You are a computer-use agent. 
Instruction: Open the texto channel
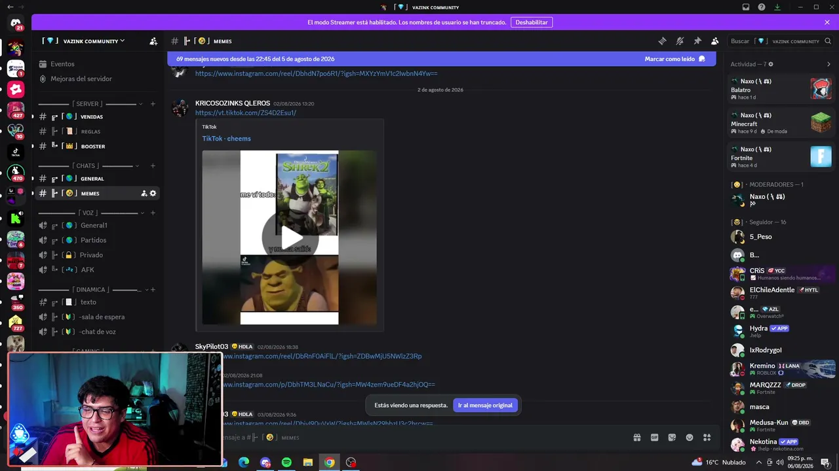[98, 302]
